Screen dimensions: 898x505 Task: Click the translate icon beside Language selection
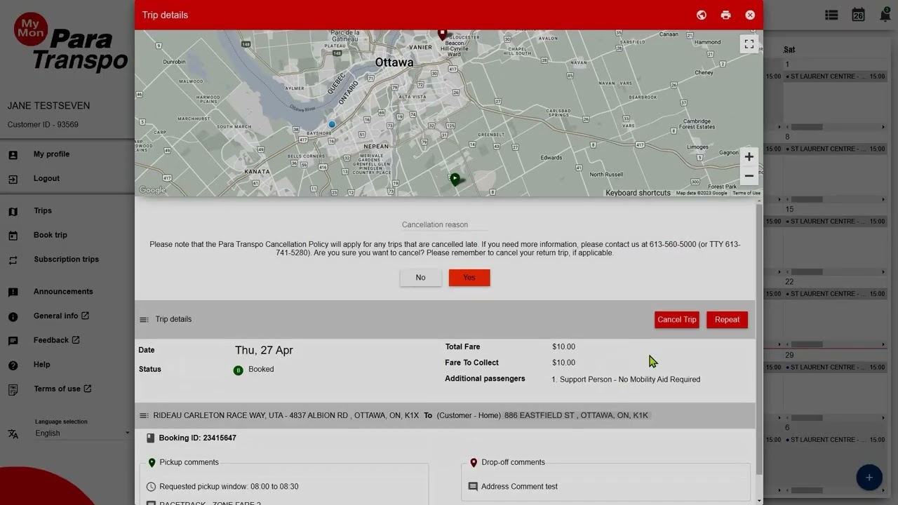[x=13, y=433]
